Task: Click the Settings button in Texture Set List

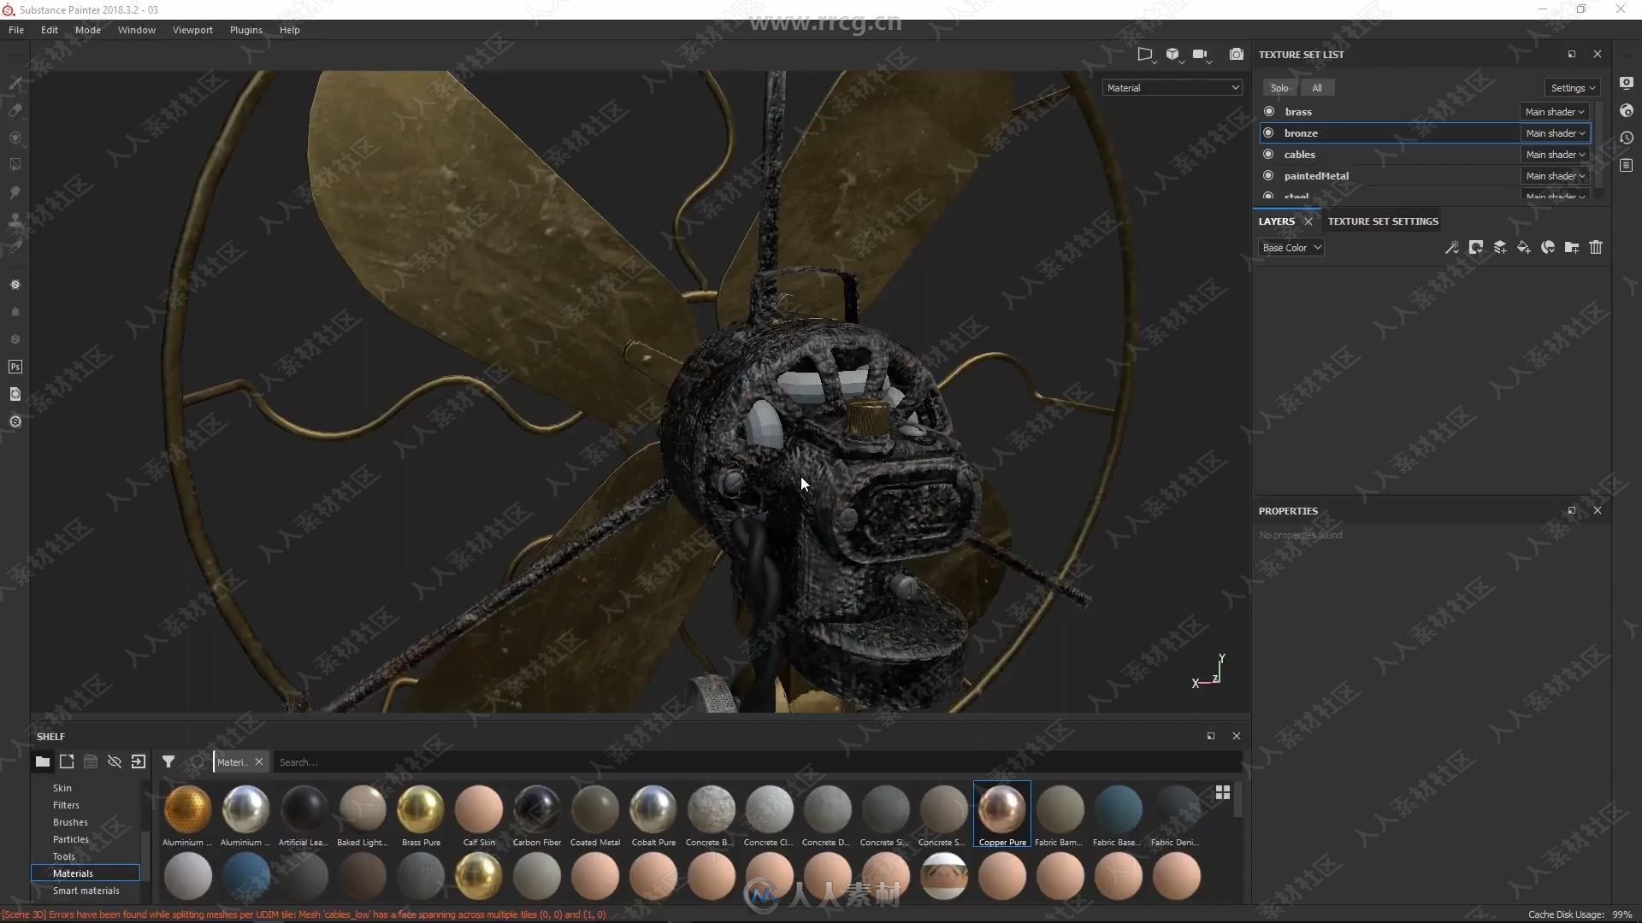Action: [x=1571, y=87]
